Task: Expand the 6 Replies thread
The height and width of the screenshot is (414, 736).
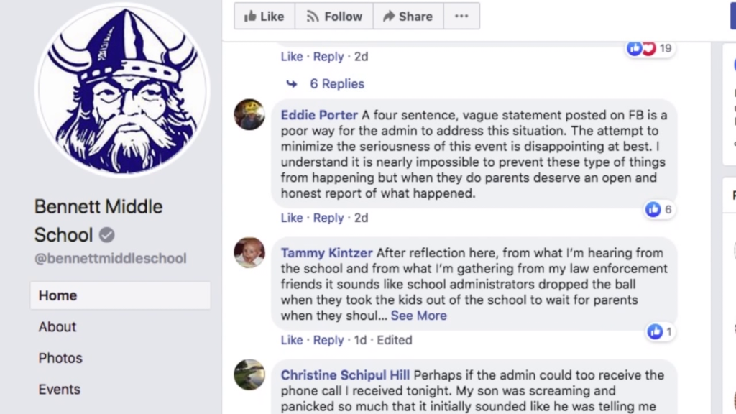Action: (x=336, y=84)
